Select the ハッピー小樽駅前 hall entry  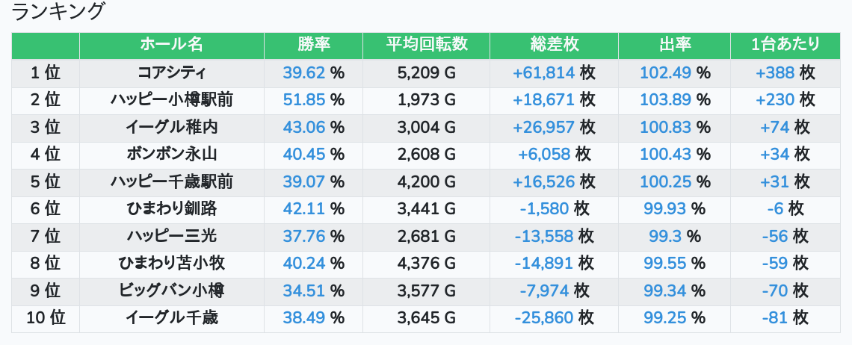coord(171,100)
